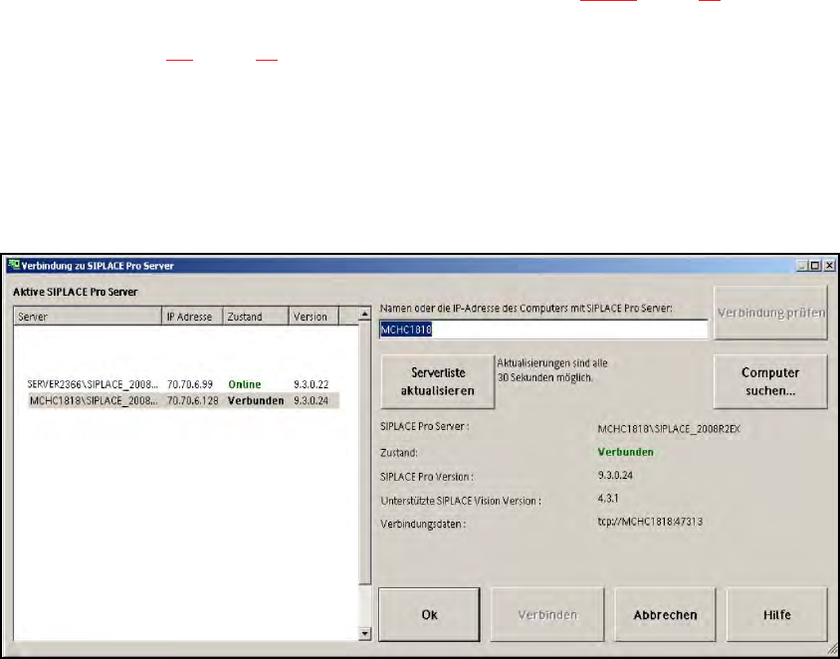Click IP address 70.70.6.128
This screenshot has height=659, width=840.
click(x=193, y=401)
